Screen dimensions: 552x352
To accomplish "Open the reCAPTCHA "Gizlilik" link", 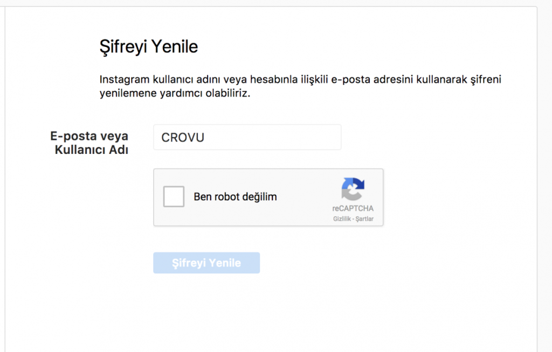I will (342, 219).
